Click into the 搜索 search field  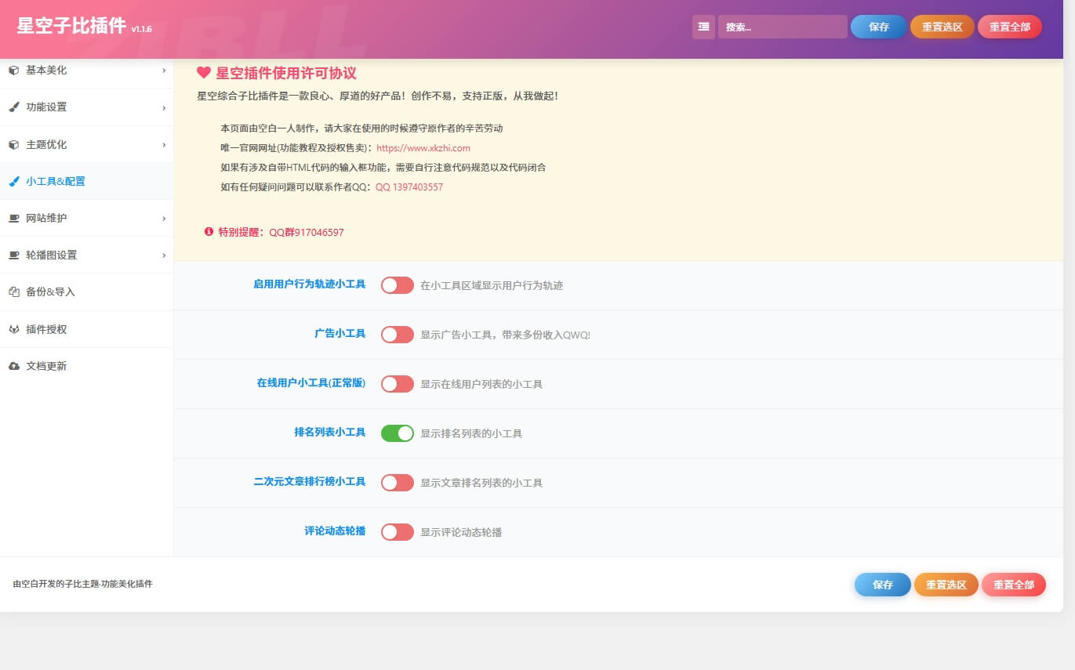[x=782, y=27]
